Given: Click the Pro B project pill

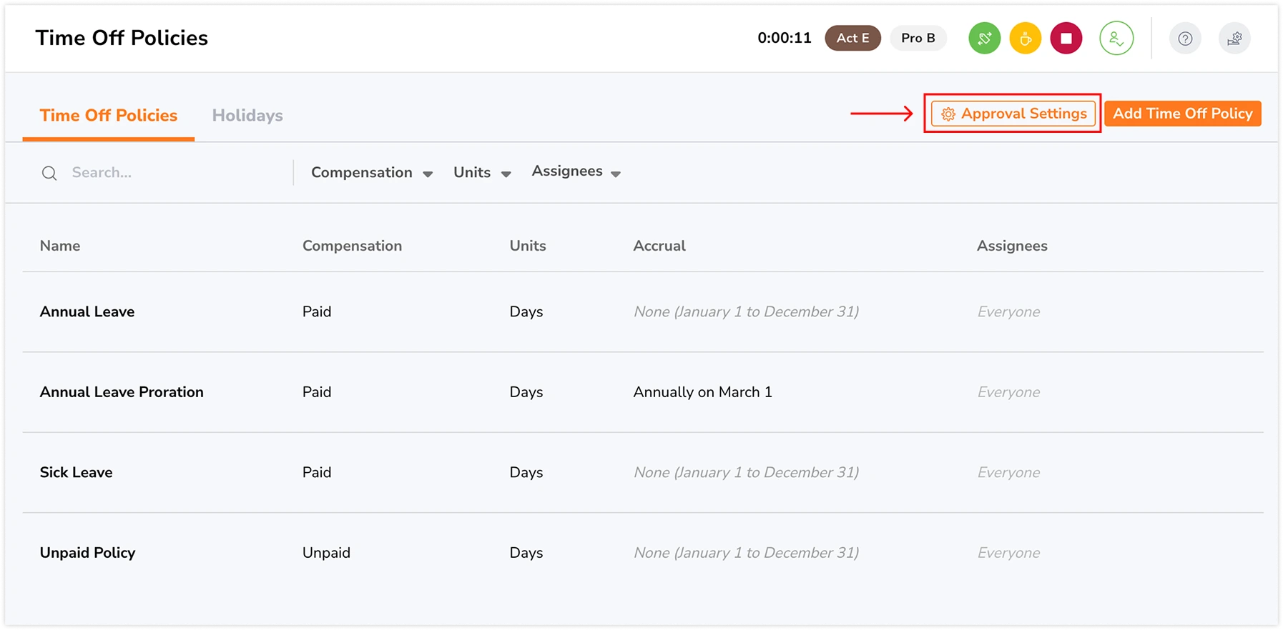Looking at the screenshot, I should coord(918,38).
